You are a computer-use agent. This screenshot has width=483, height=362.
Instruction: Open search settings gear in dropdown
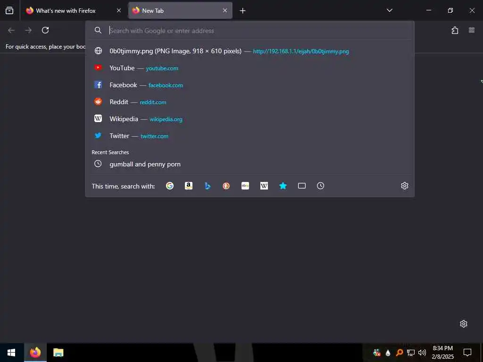(404, 186)
